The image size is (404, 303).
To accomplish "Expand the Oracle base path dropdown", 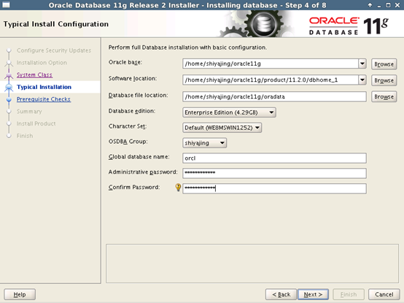I will click(x=362, y=64).
